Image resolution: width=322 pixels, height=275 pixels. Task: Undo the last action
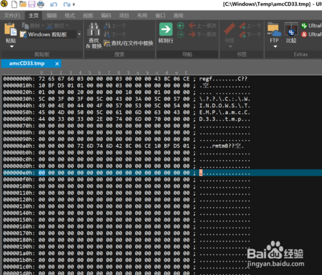pos(53,4)
